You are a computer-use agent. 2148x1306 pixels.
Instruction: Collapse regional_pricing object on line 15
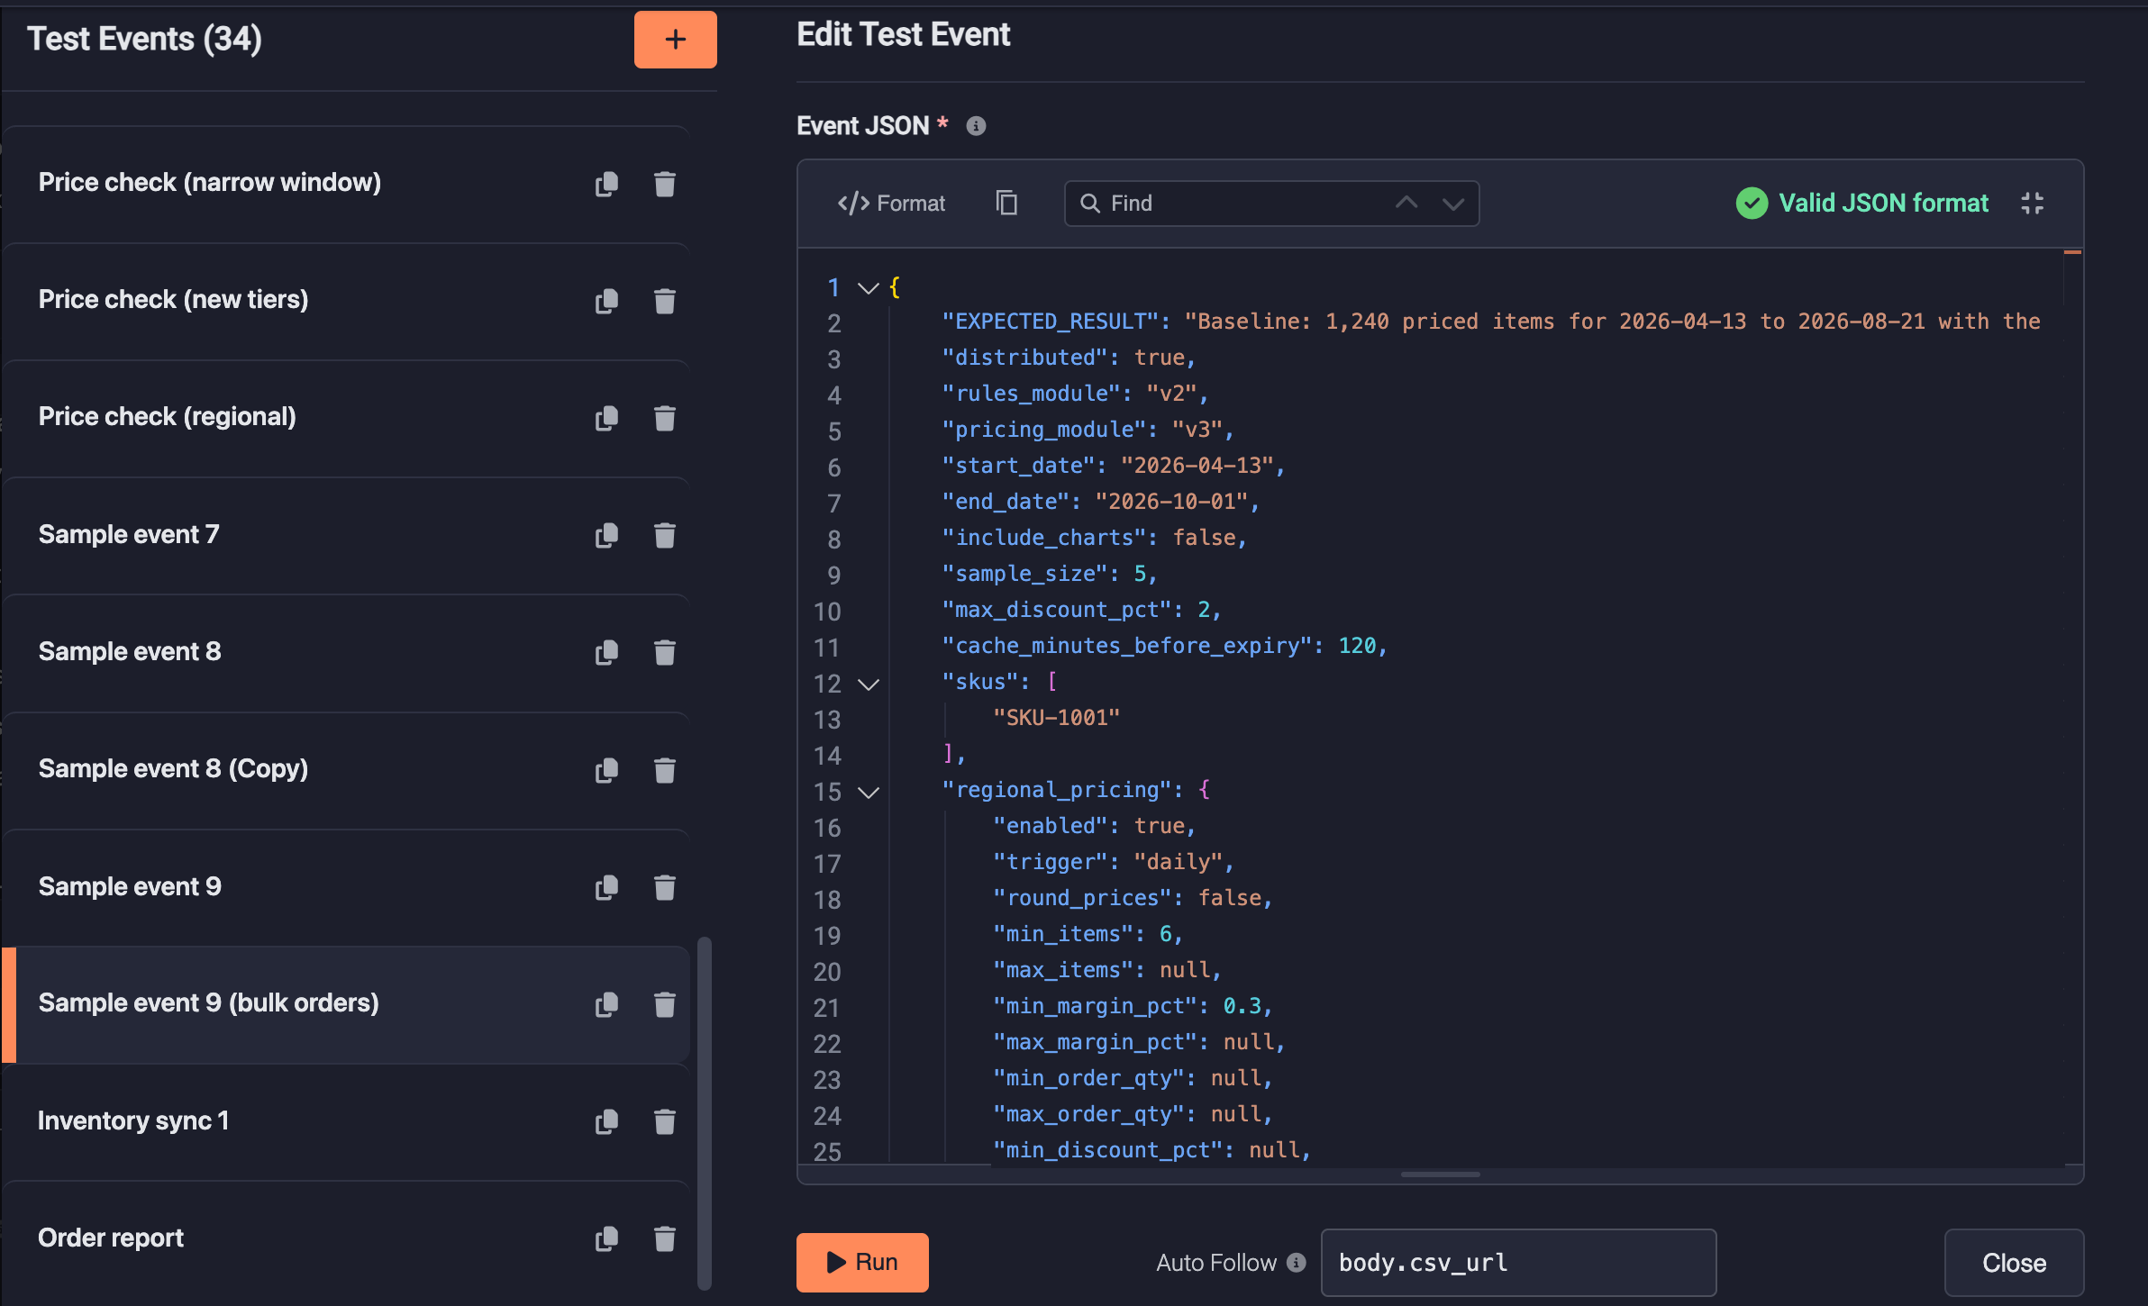[x=868, y=792]
